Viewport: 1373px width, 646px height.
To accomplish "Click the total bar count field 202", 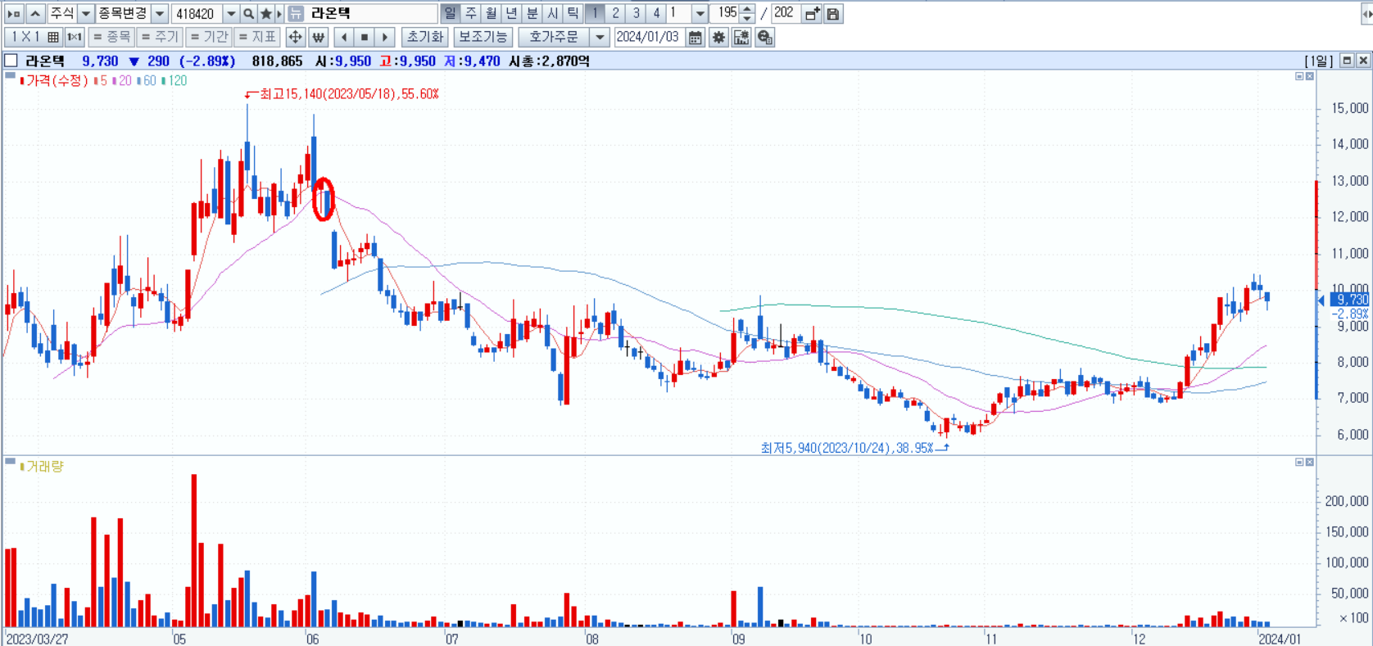I will (x=784, y=13).
